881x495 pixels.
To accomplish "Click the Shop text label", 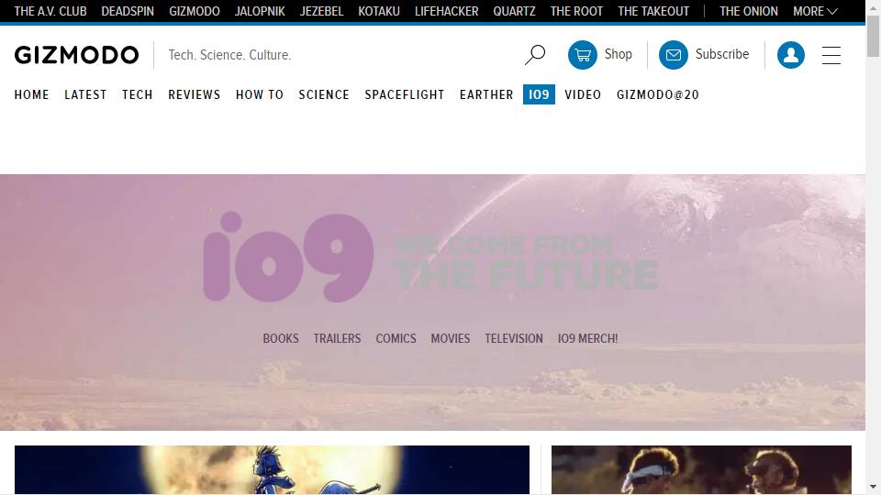I will [618, 54].
